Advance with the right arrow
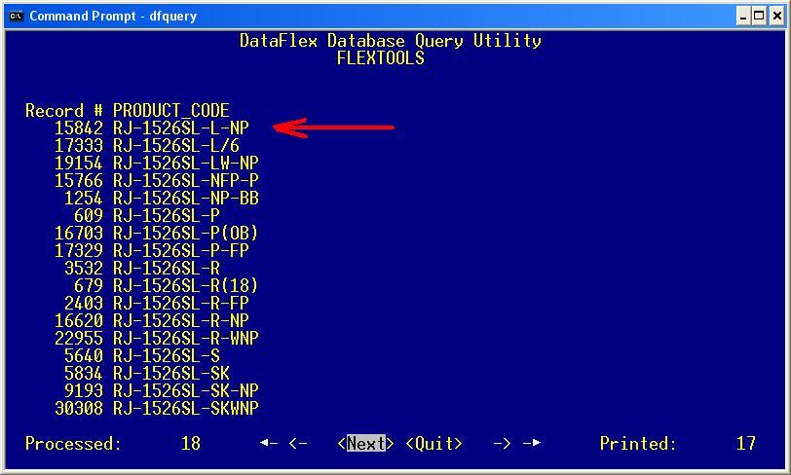The width and height of the screenshot is (791, 475). tap(502, 444)
